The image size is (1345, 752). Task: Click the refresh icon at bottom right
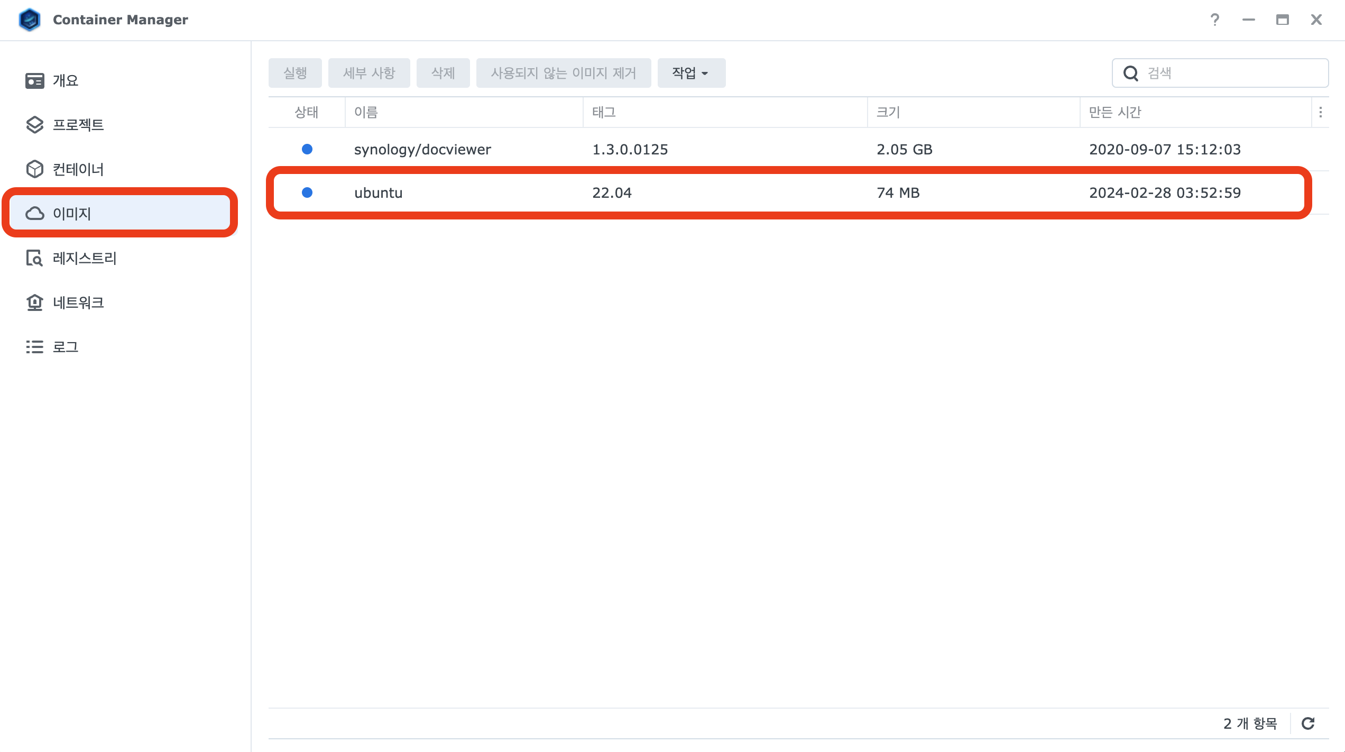point(1308,723)
